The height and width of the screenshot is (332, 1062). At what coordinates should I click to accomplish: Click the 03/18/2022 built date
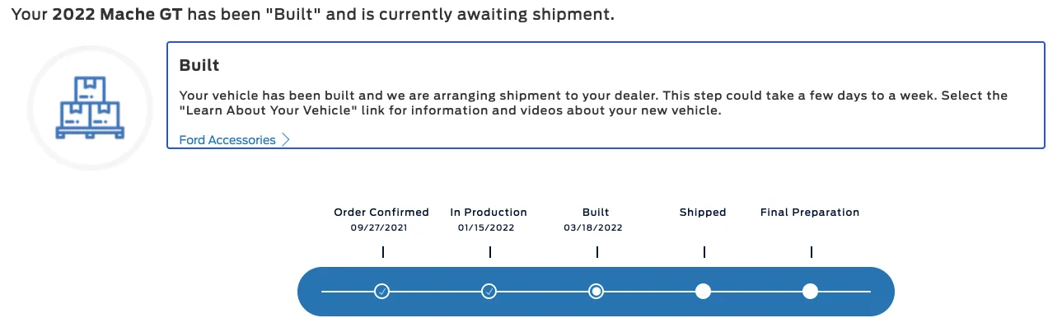tap(593, 227)
